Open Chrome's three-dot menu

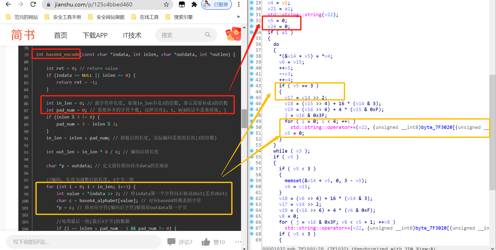[239, 4]
